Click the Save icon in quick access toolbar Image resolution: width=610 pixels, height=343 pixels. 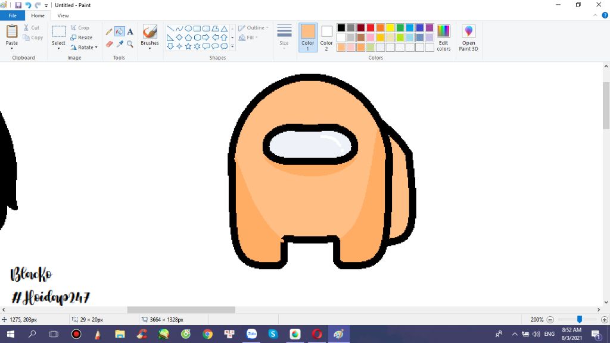click(x=18, y=5)
